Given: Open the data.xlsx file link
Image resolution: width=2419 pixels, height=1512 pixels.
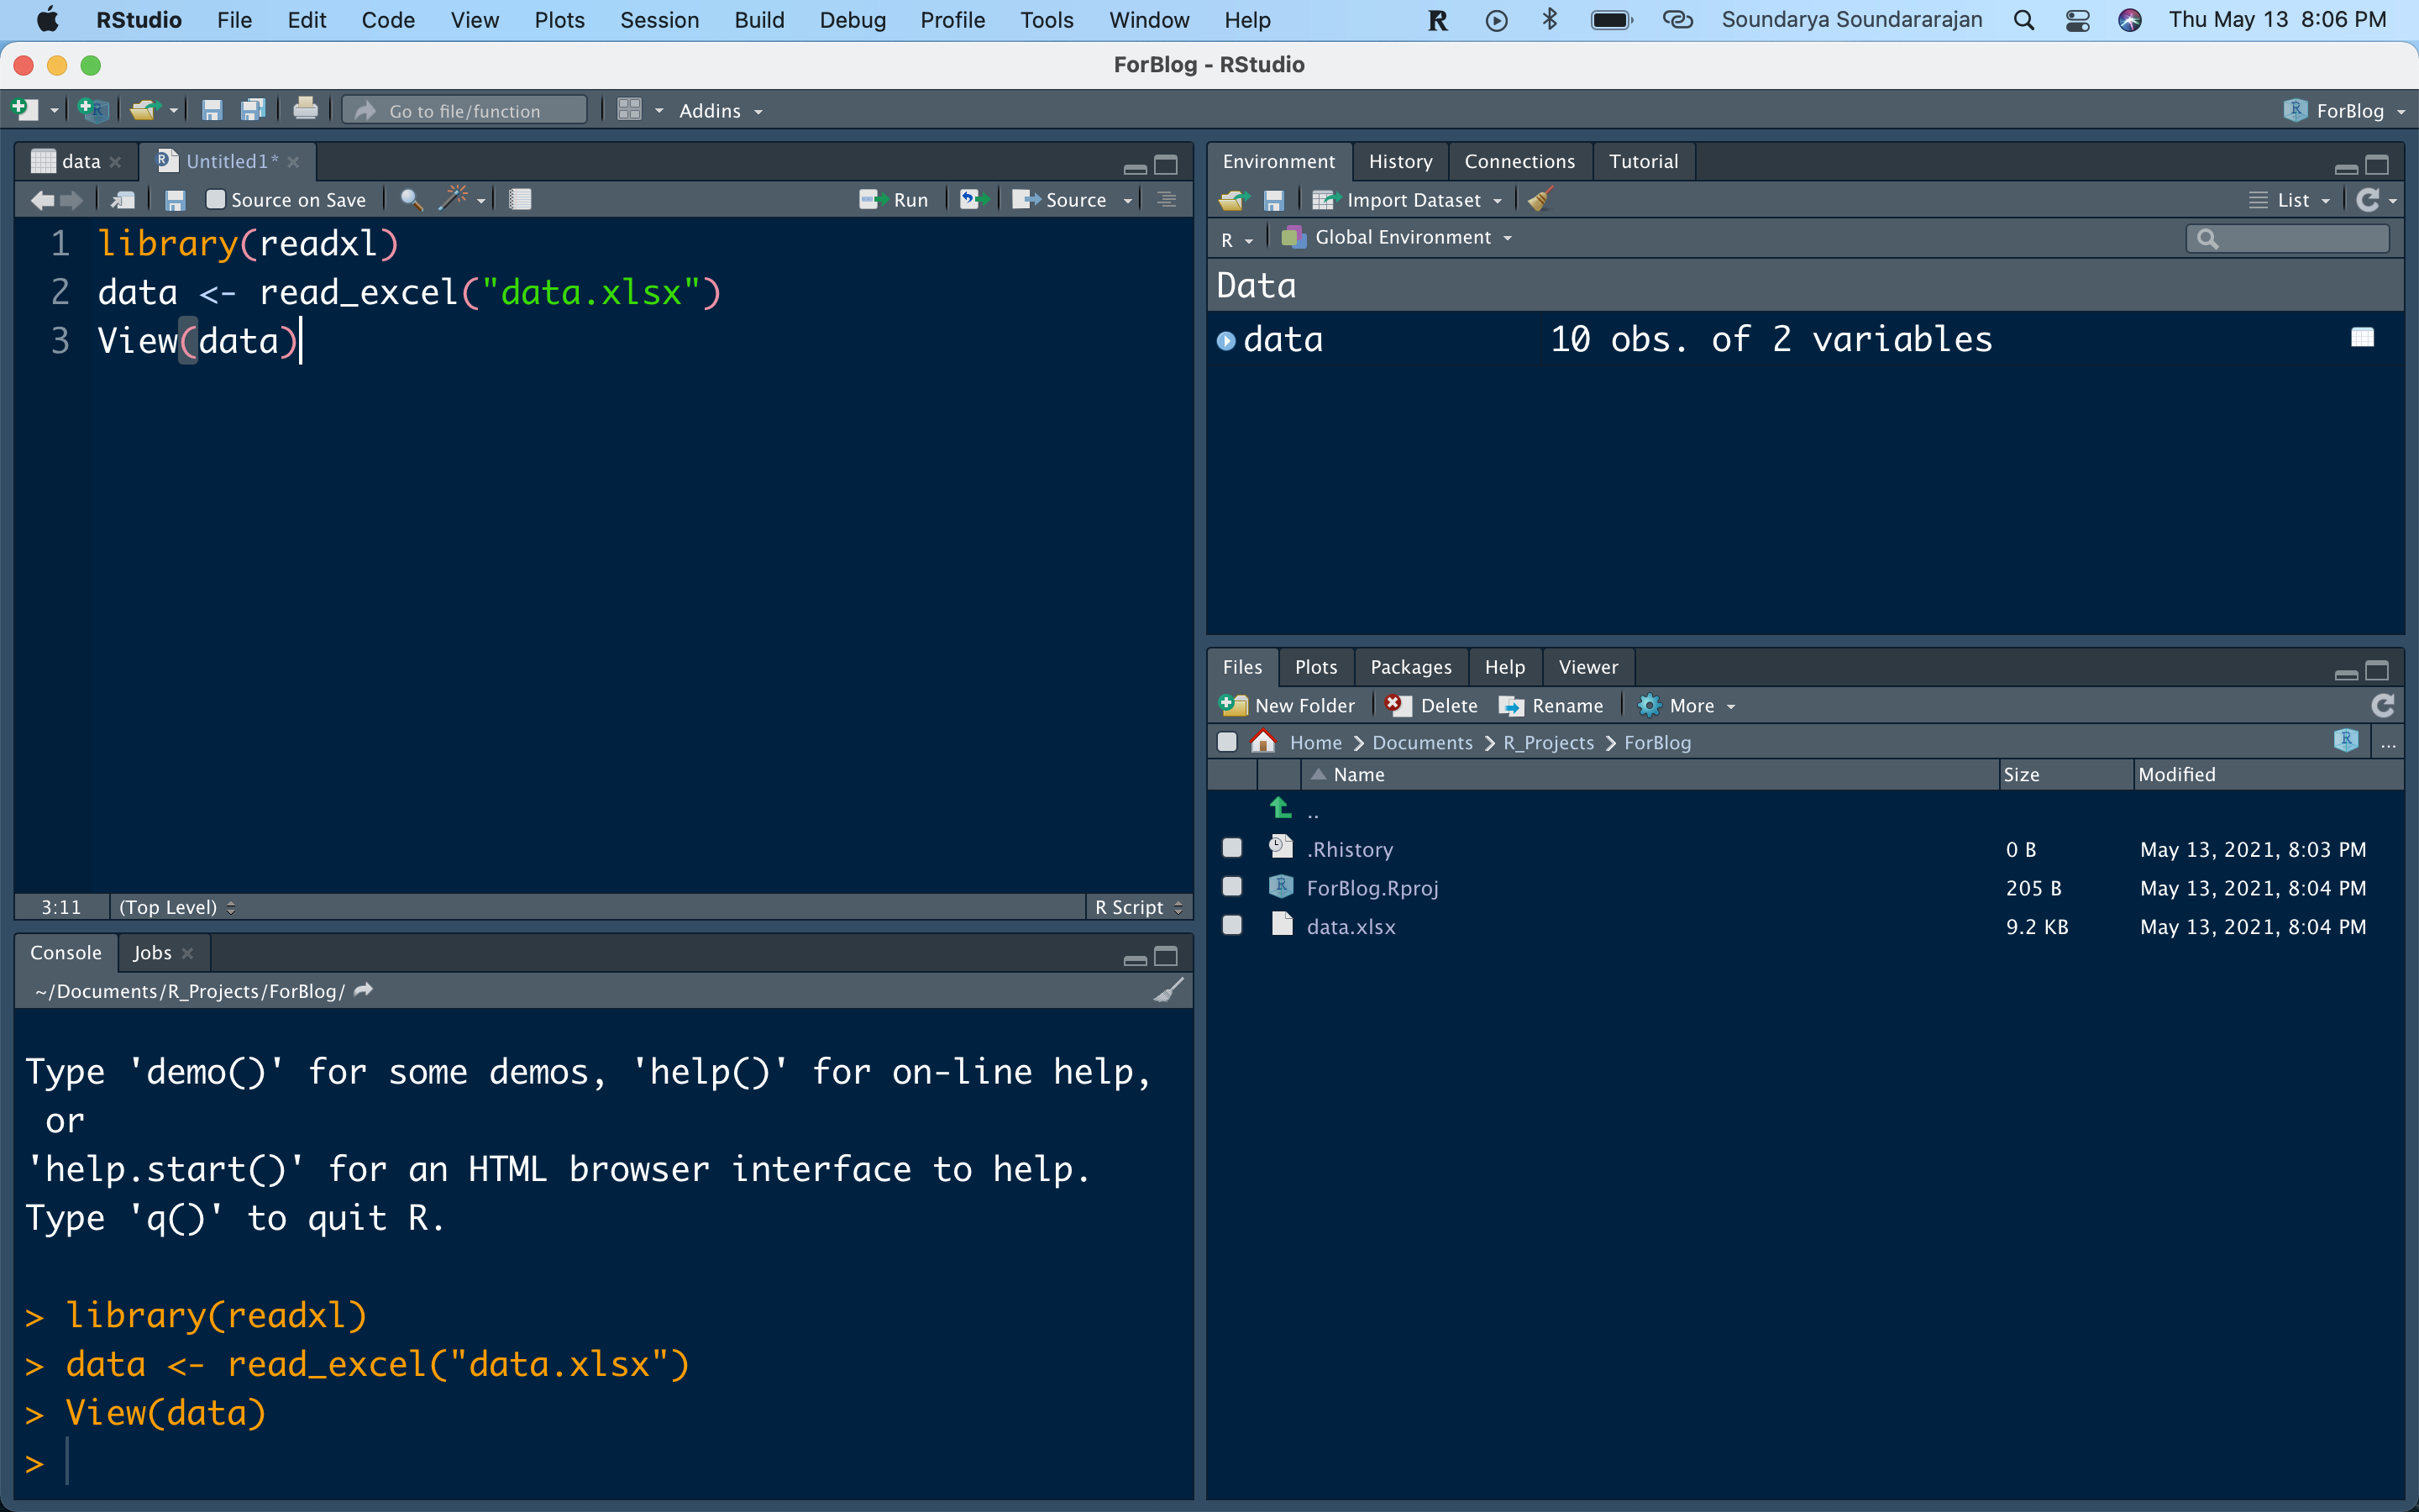Looking at the screenshot, I should point(1351,927).
